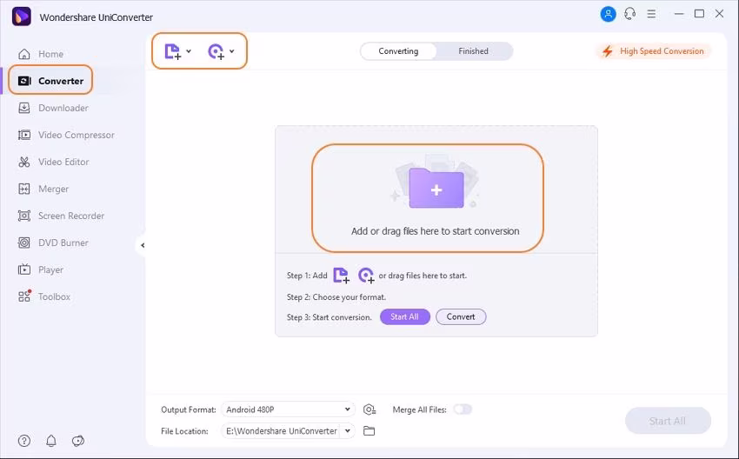Screen dimensions: 739x459
Task: Click the Screen Recorder icon
Action: point(24,216)
